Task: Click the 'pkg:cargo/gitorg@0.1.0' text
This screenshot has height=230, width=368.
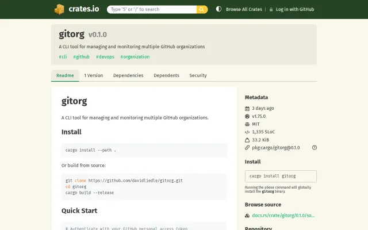Action: [276, 148]
